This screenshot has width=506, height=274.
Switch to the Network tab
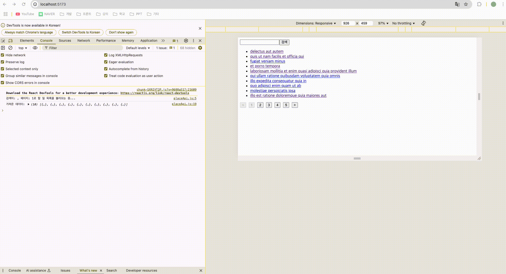click(x=84, y=41)
